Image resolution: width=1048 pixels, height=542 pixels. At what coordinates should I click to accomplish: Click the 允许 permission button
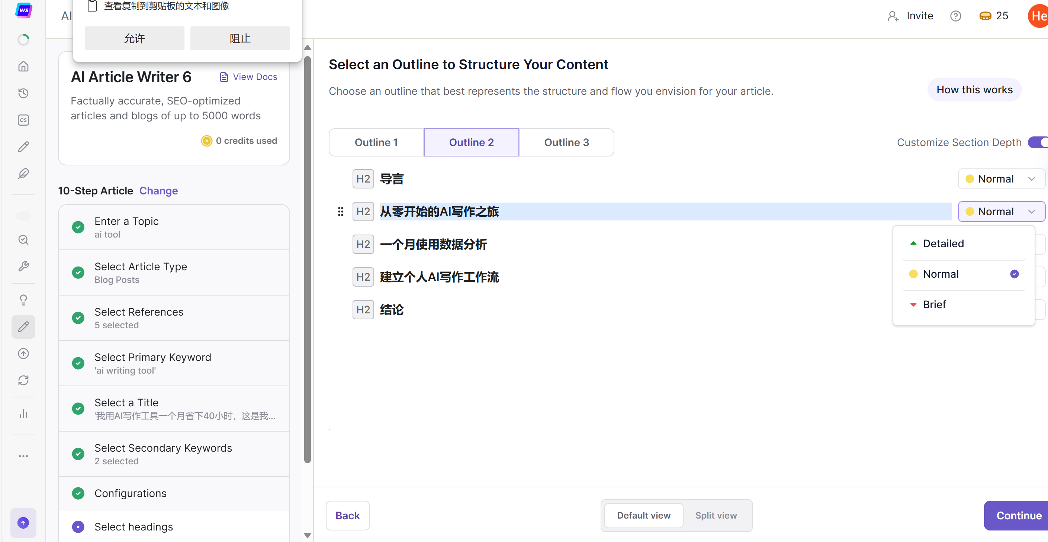coord(134,39)
